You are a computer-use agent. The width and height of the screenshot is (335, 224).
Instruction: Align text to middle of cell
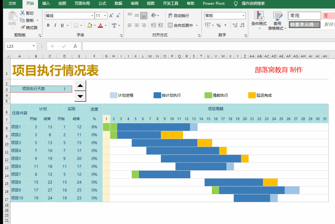coord(137,15)
